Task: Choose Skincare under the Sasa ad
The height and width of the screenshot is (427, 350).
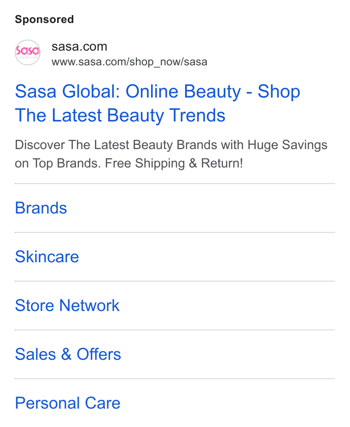Action: tap(175, 257)
